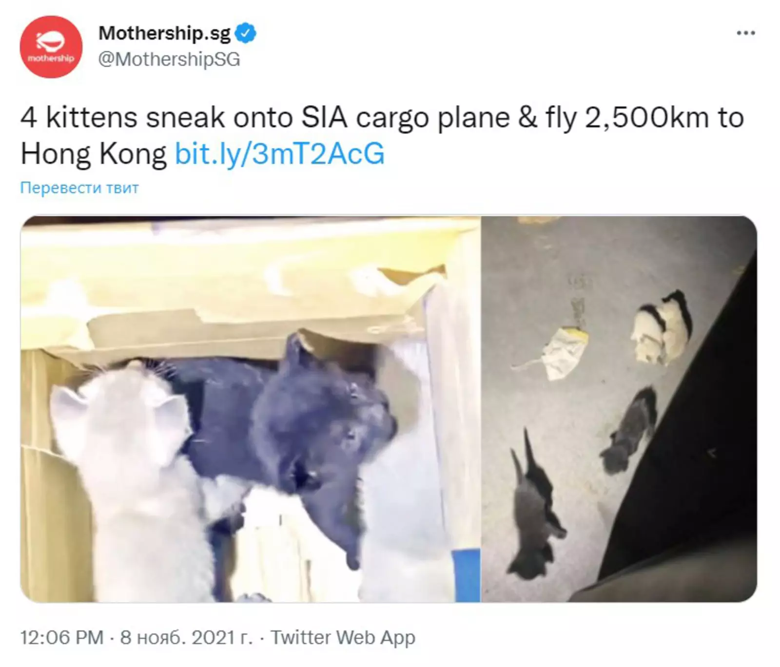This screenshot has width=780, height=667.
Task: Click the mothership logo text on avatar
Action: tap(51, 58)
